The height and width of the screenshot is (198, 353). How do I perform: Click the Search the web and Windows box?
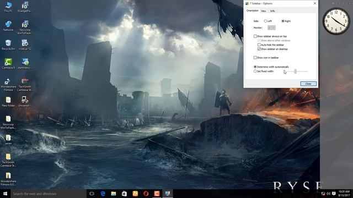(48, 194)
